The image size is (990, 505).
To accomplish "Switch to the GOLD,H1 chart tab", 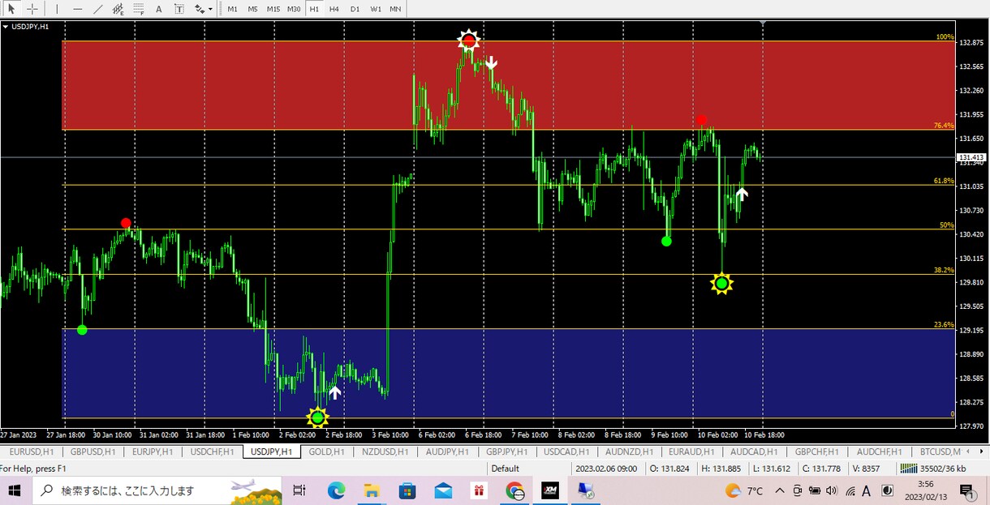I will pyautogui.click(x=327, y=452).
